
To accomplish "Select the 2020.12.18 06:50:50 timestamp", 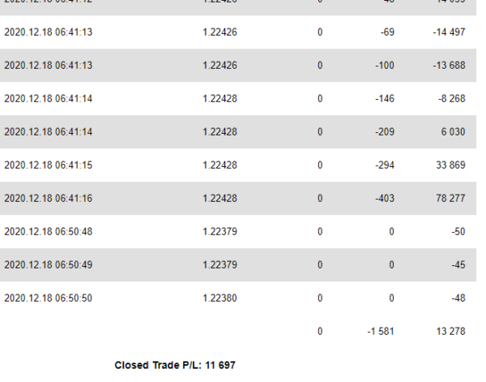I will 48,298.
